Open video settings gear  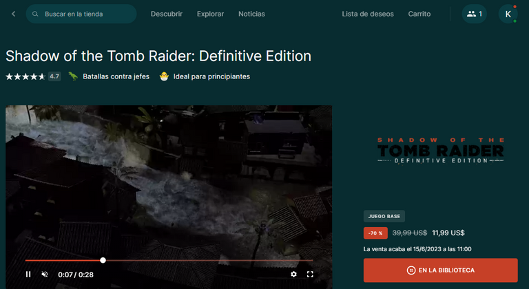tap(294, 275)
